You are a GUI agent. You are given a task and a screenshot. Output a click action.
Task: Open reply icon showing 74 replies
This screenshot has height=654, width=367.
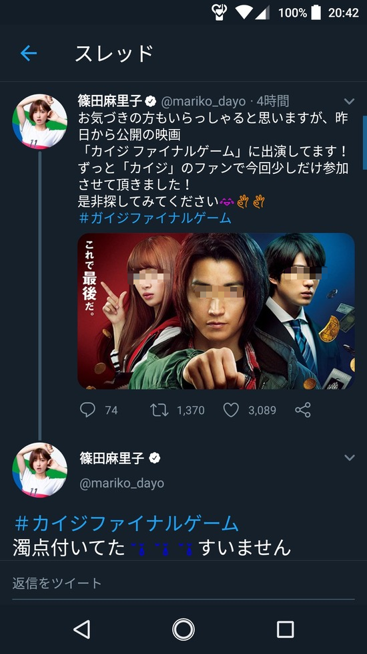tap(87, 410)
